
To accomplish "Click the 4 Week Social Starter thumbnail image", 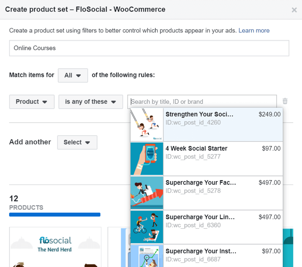I will (147, 159).
